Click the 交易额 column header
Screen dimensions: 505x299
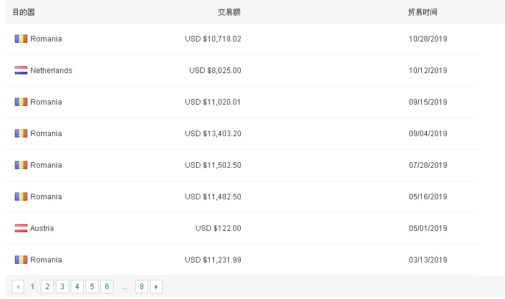[x=229, y=12]
